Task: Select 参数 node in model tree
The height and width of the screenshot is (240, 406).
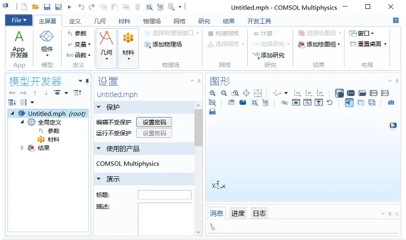Action: 53,131
